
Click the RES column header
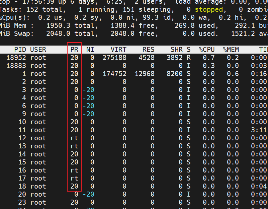pos(148,50)
